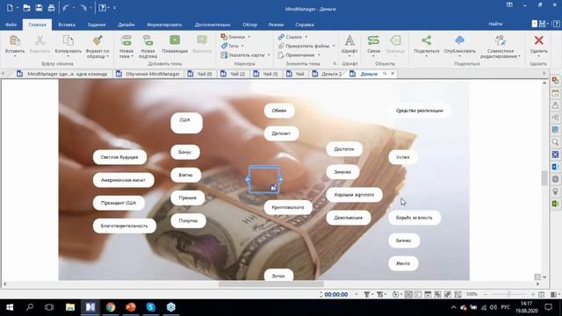Click the horizontal scrollbar thumb
This screenshot has height=316, width=562.
coord(271,284)
